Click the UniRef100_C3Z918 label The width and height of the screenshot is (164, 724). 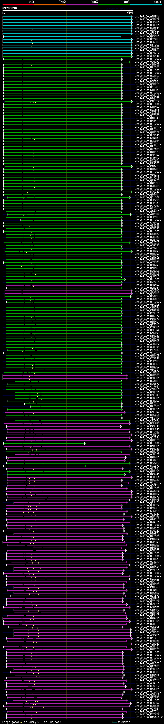[x=147, y=112]
